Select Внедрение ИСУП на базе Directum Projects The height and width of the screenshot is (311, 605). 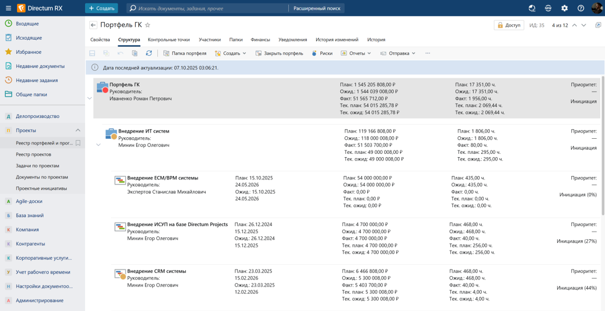[356, 241]
